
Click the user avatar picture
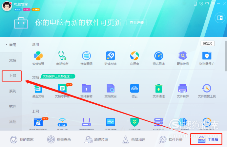(7, 6)
